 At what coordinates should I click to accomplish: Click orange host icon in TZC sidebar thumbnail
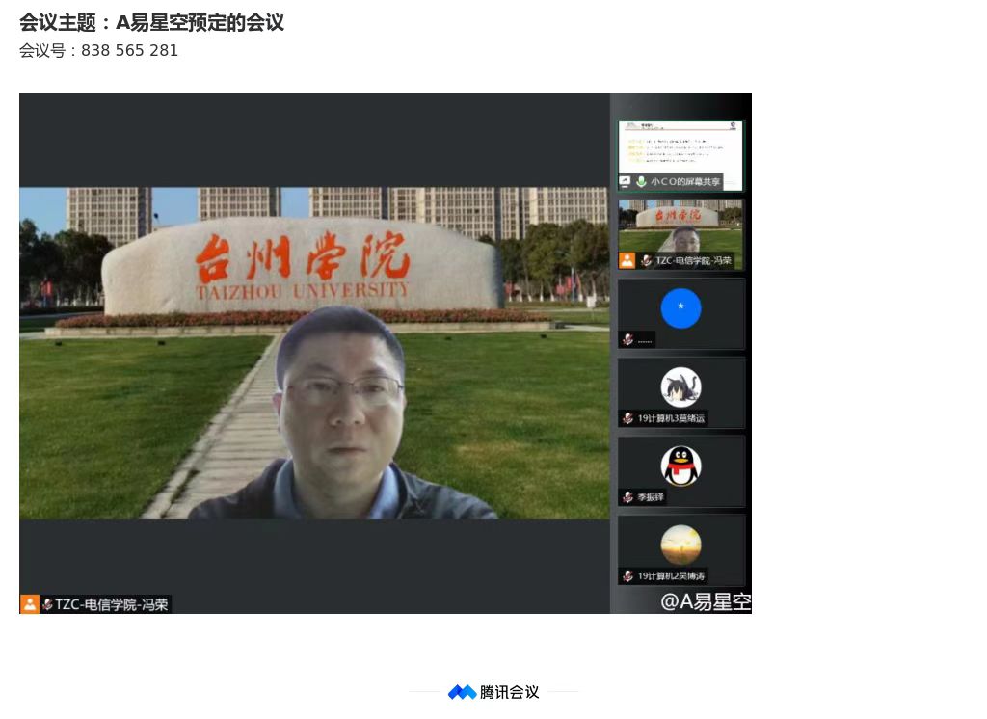coord(627,261)
